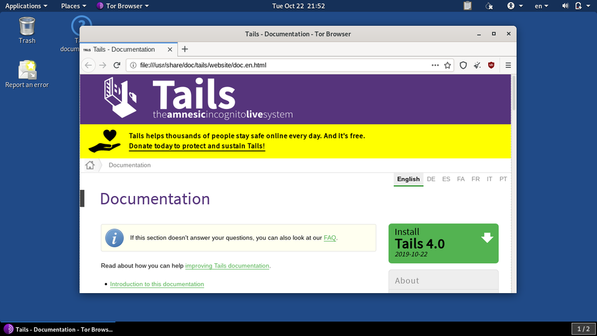Open page actions three-dot menu
597x336 pixels.
(x=435, y=65)
